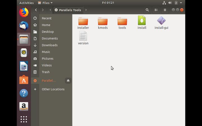Open the hamburger options menu
The image size is (202, 126).
click(x=165, y=10)
